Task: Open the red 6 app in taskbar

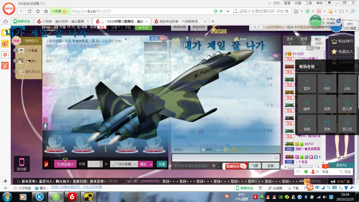Action: point(72,196)
